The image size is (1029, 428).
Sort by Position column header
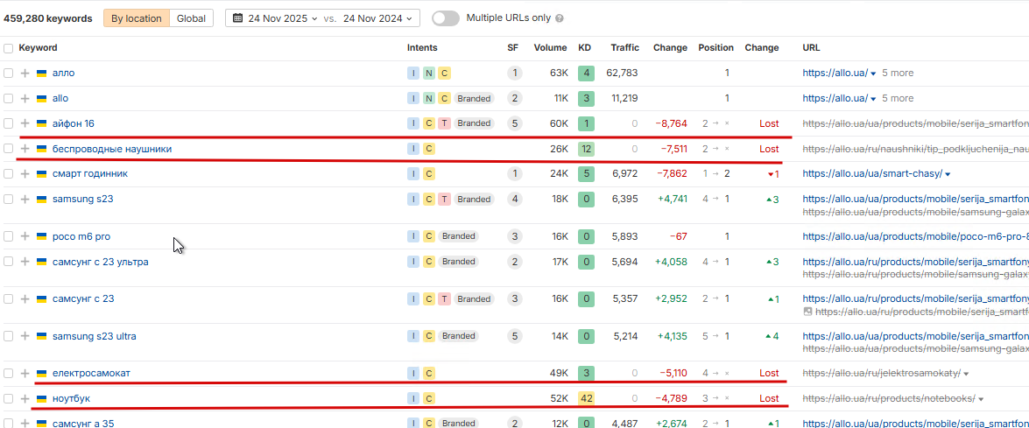716,48
